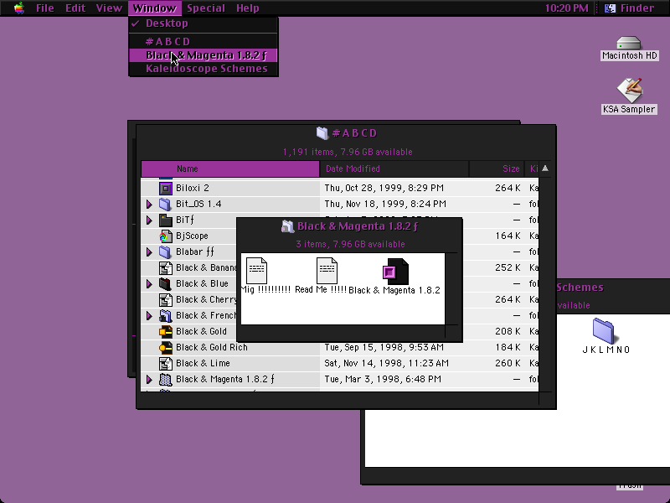Click the Biloxi 2 scheme file icon
The width and height of the screenshot is (670, 503).
[165, 188]
